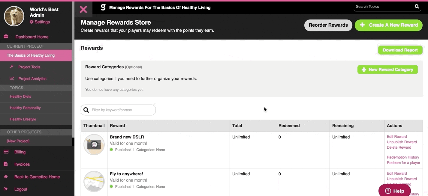The height and width of the screenshot is (196, 428).
Task: Click the search magnifier icon in top bar
Action: [x=417, y=7]
